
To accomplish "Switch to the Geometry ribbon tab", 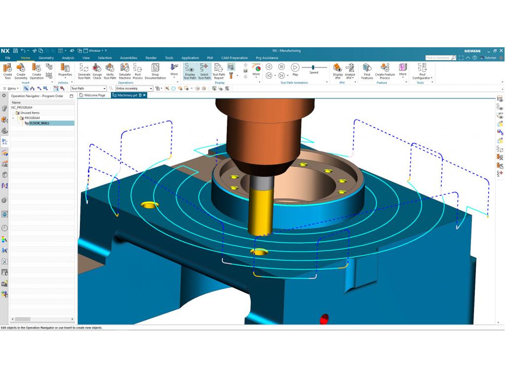I will [x=46, y=58].
